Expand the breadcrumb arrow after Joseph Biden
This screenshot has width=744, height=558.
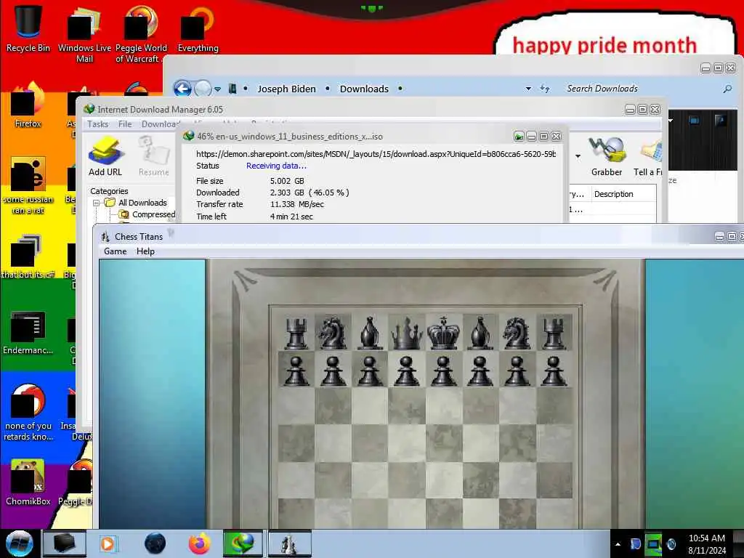point(328,89)
